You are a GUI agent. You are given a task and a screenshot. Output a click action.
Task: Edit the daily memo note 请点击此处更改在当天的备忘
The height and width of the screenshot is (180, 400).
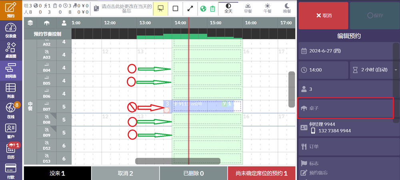[x=122, y=9]
